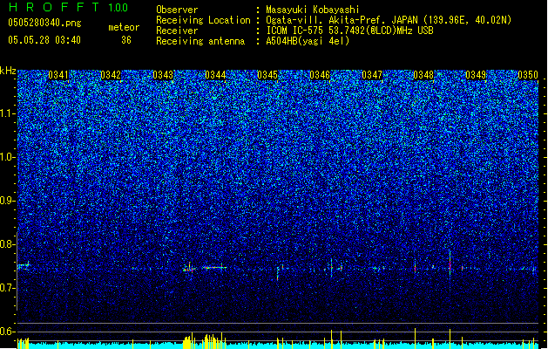Click the 0348 time marker
The width and height of the screenshot is (548, 349).
pyautogui.click(x=423, y=75)
